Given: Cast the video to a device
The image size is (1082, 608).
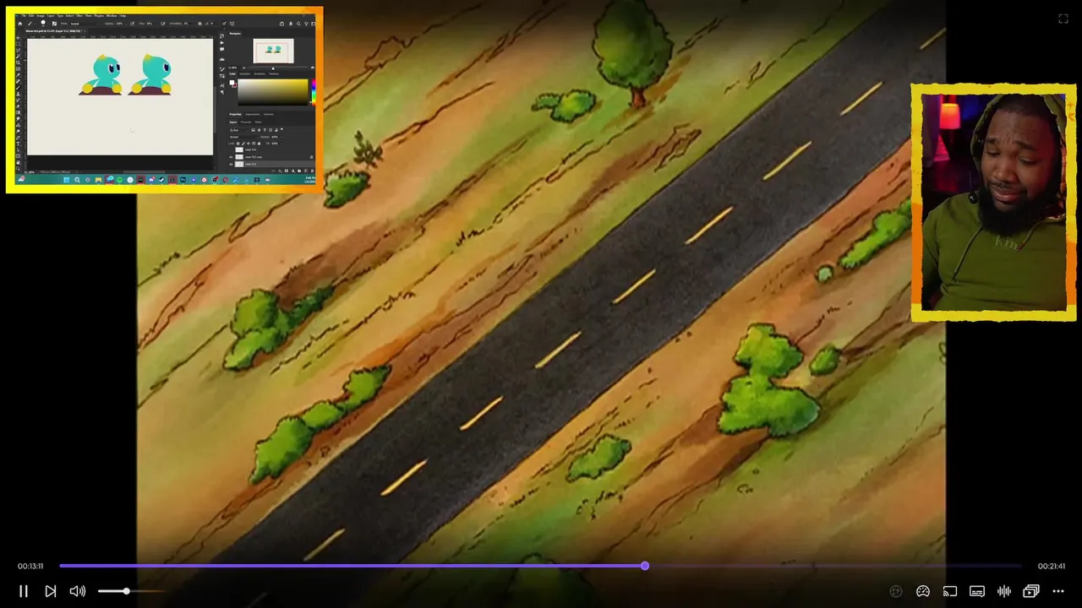Looking at the screenshot, I should click(950, 591).
